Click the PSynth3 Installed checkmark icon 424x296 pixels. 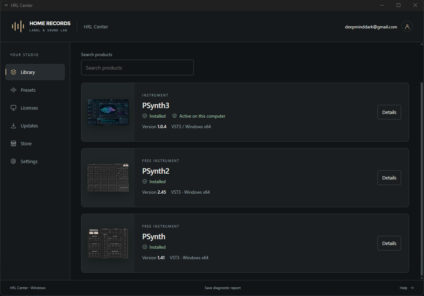tap(145, 116)
